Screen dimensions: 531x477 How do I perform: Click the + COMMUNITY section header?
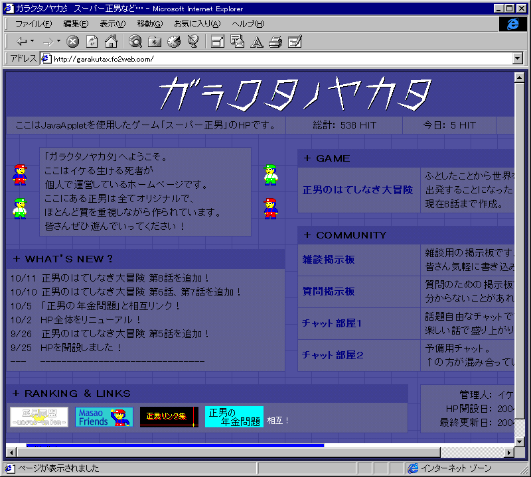tap(406, 235)
